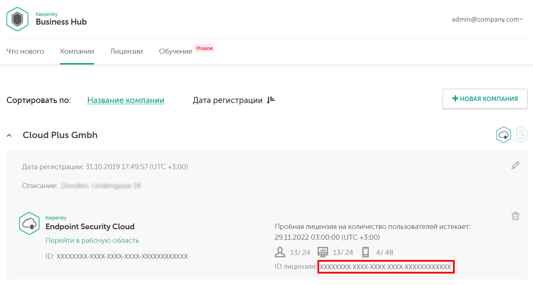Click the Cloud Plus Gmbh company name
Image resolution: width=533 pixels, height=285 pixels.
pos(60,135)
